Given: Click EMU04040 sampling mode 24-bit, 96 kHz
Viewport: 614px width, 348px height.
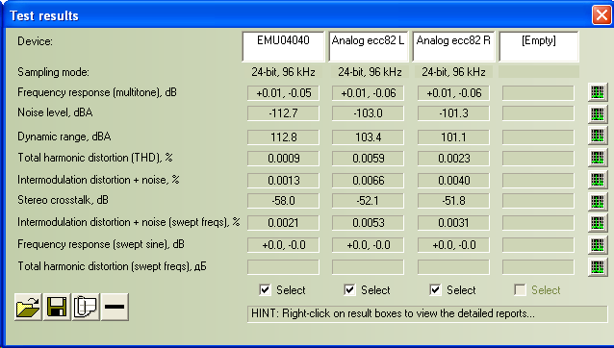Looking at the screenshot, I should click(x=283, y=72).
